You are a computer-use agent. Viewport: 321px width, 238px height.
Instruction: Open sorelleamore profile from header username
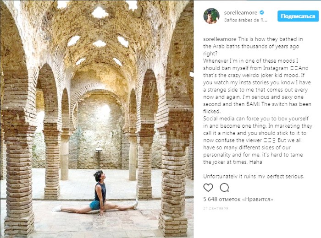[241, 12]
